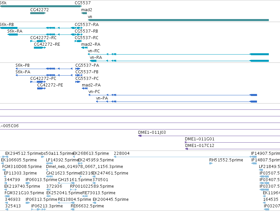Click the CG42272-PE protein label

50,85
